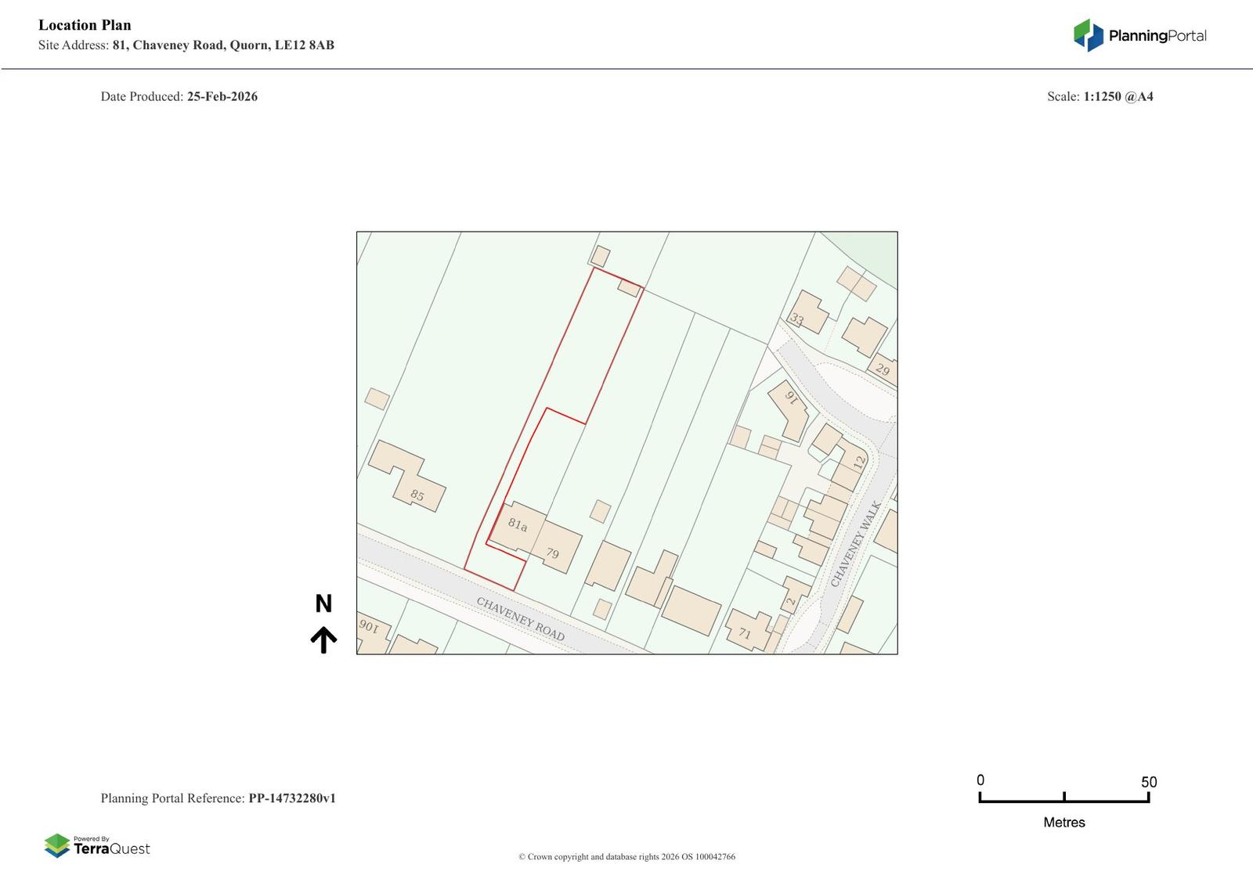The width and height of the screenshot is (1253, 886).
Task: Click the 0 to 50 metres scale bar
Action: click(x=1063, y=797)
